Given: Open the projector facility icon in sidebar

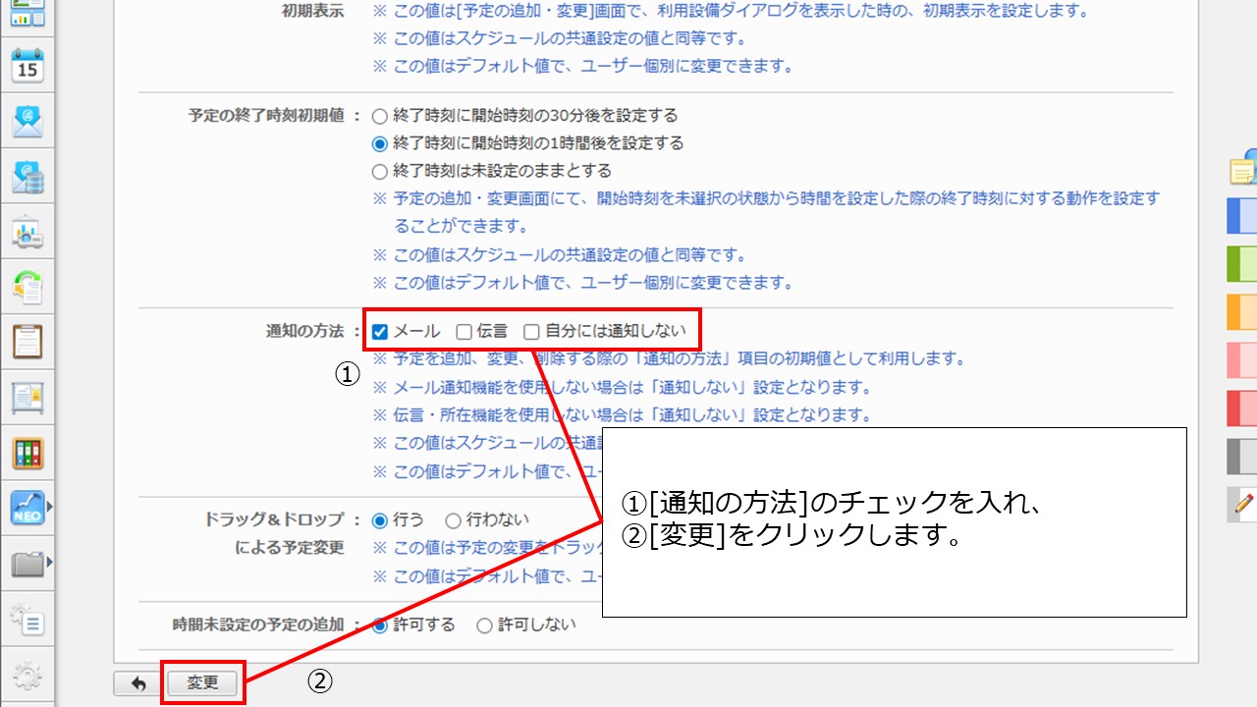Looking at the screenshot, I should 27,233.
